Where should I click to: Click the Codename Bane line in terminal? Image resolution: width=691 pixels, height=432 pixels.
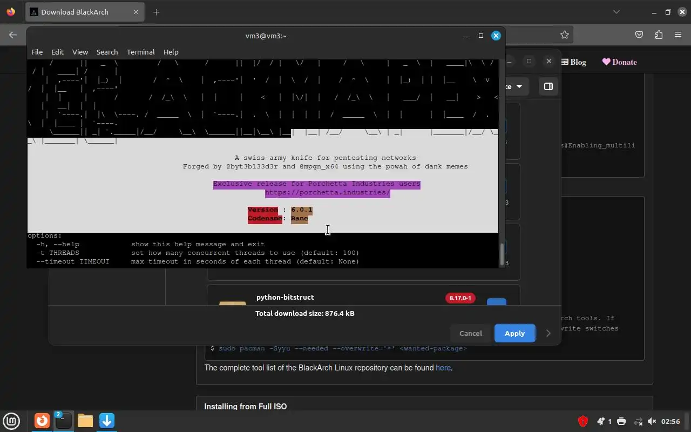(277, 218)
